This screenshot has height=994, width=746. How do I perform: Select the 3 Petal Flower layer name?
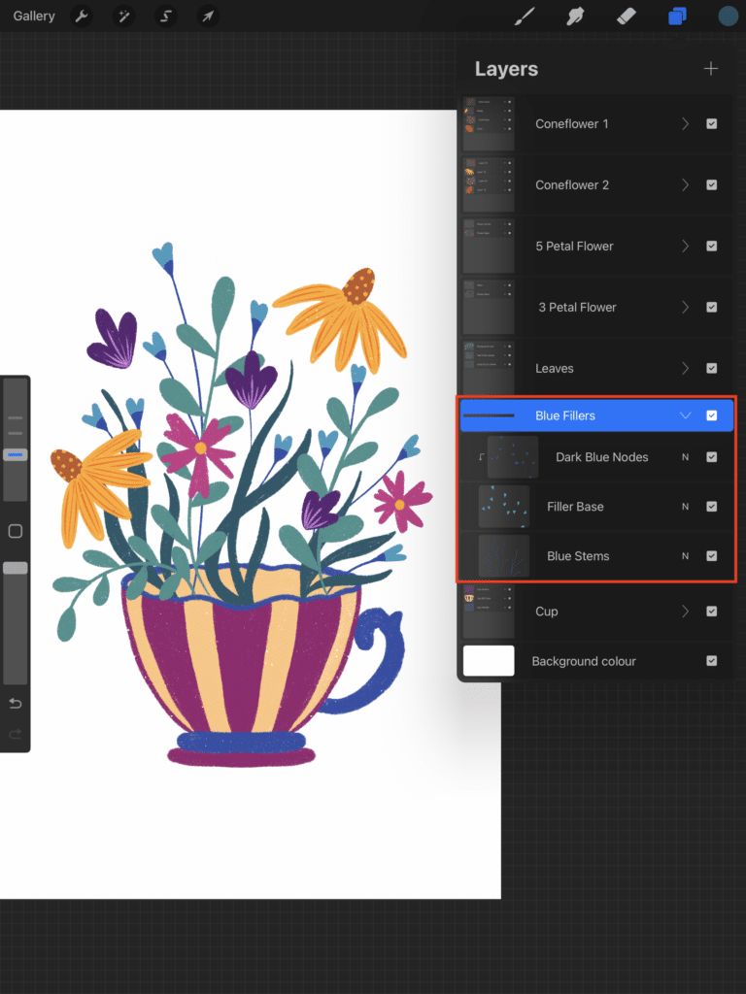click(x=577, y=307)
